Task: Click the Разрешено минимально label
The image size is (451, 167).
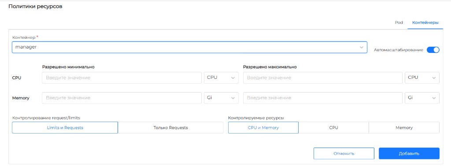Action: coord(68,67)
